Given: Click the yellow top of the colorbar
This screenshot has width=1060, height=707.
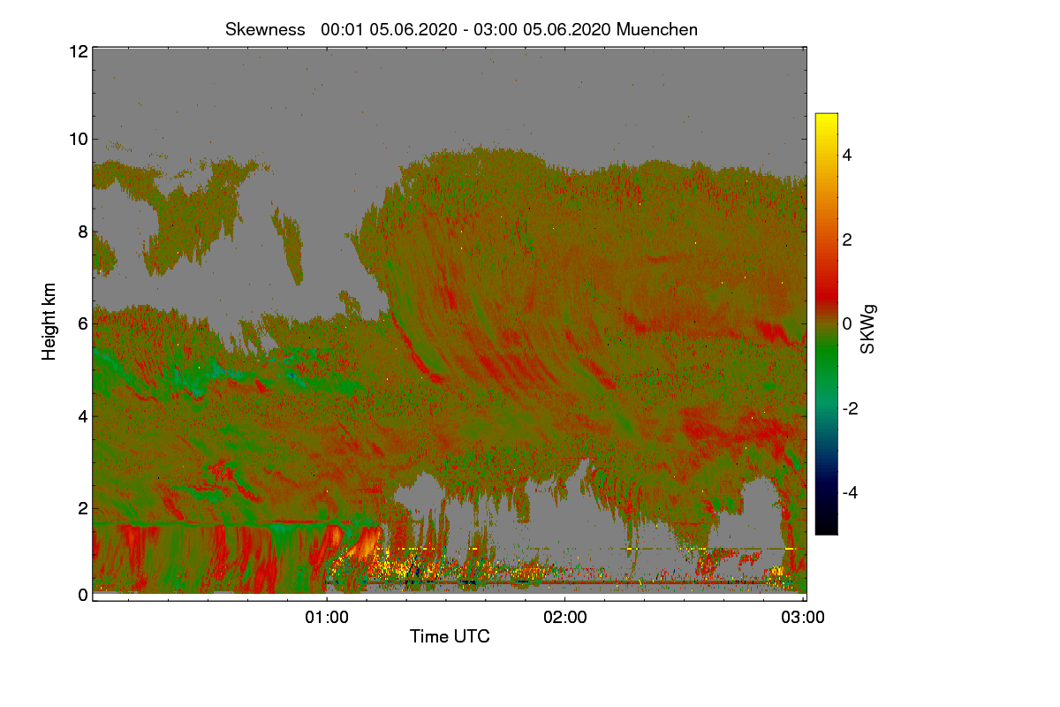Looking at the screenshot, I should (826, 119).
